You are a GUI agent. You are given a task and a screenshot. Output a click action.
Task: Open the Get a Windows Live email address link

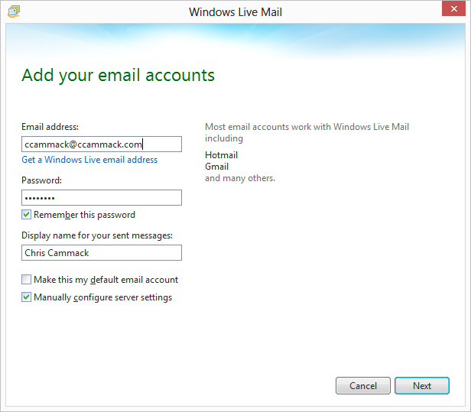89,160
